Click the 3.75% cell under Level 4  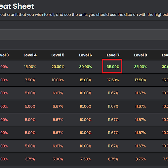30,159
